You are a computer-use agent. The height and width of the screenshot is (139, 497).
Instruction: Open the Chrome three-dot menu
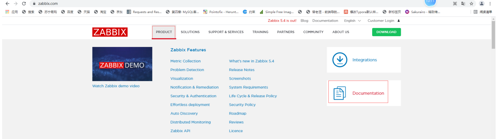(490, 3)
